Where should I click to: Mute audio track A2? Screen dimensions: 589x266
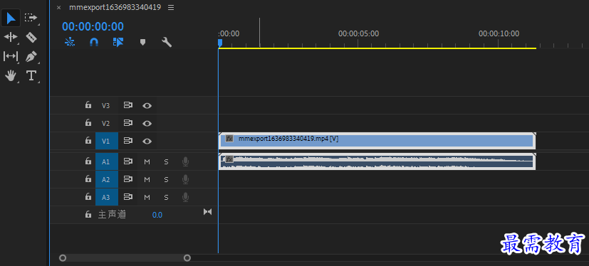(147, 179)
